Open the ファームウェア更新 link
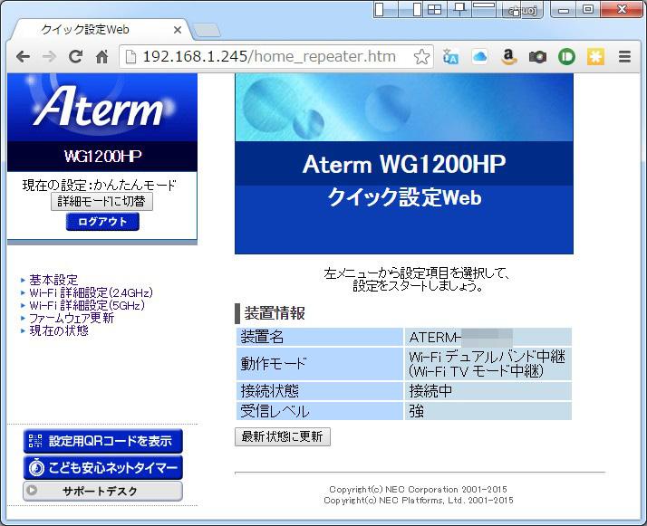 (72, 318)
